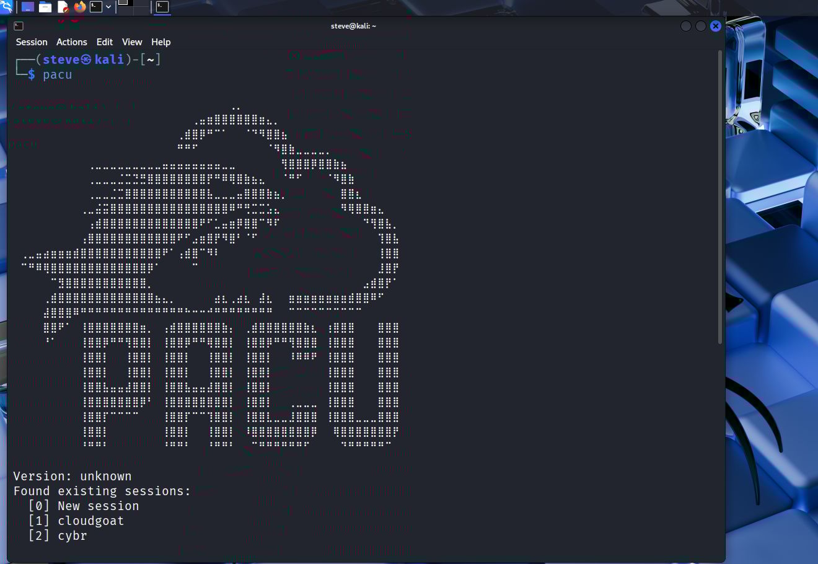Minimize the steve@kali terminal window
The image size is (818, 564).
click(x=686, y=26)
